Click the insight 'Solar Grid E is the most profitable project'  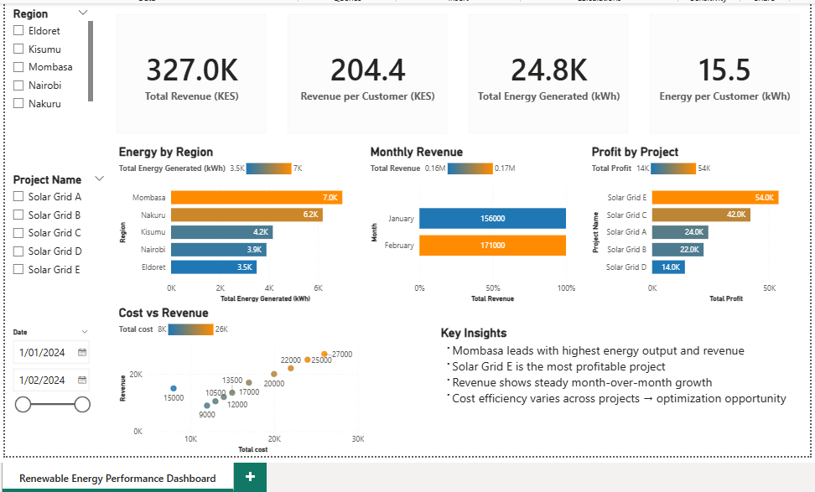pyautogui.click(x=558, y=367)
